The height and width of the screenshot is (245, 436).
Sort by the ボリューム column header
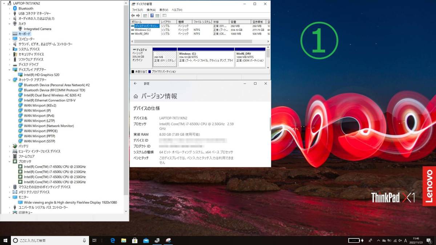point(145,22)
